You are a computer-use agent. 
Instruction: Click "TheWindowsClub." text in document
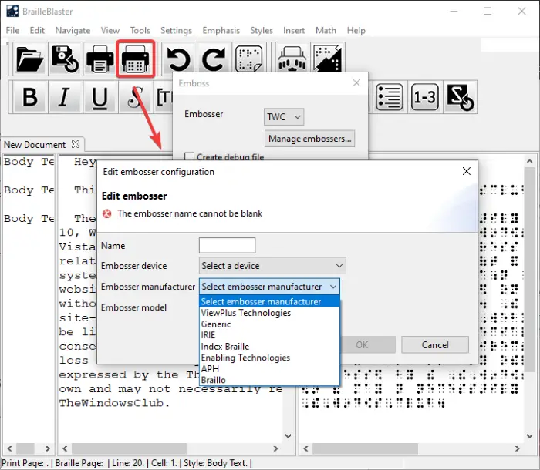pos(114,403)
